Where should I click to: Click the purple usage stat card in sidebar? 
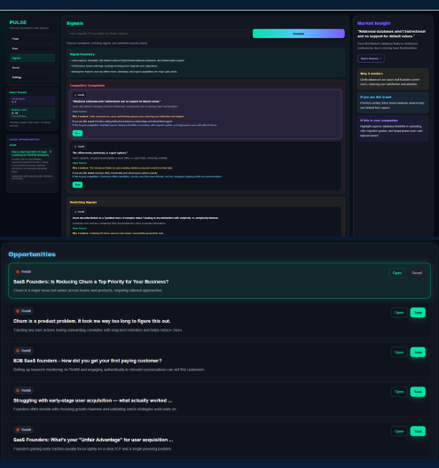point(32,100)
